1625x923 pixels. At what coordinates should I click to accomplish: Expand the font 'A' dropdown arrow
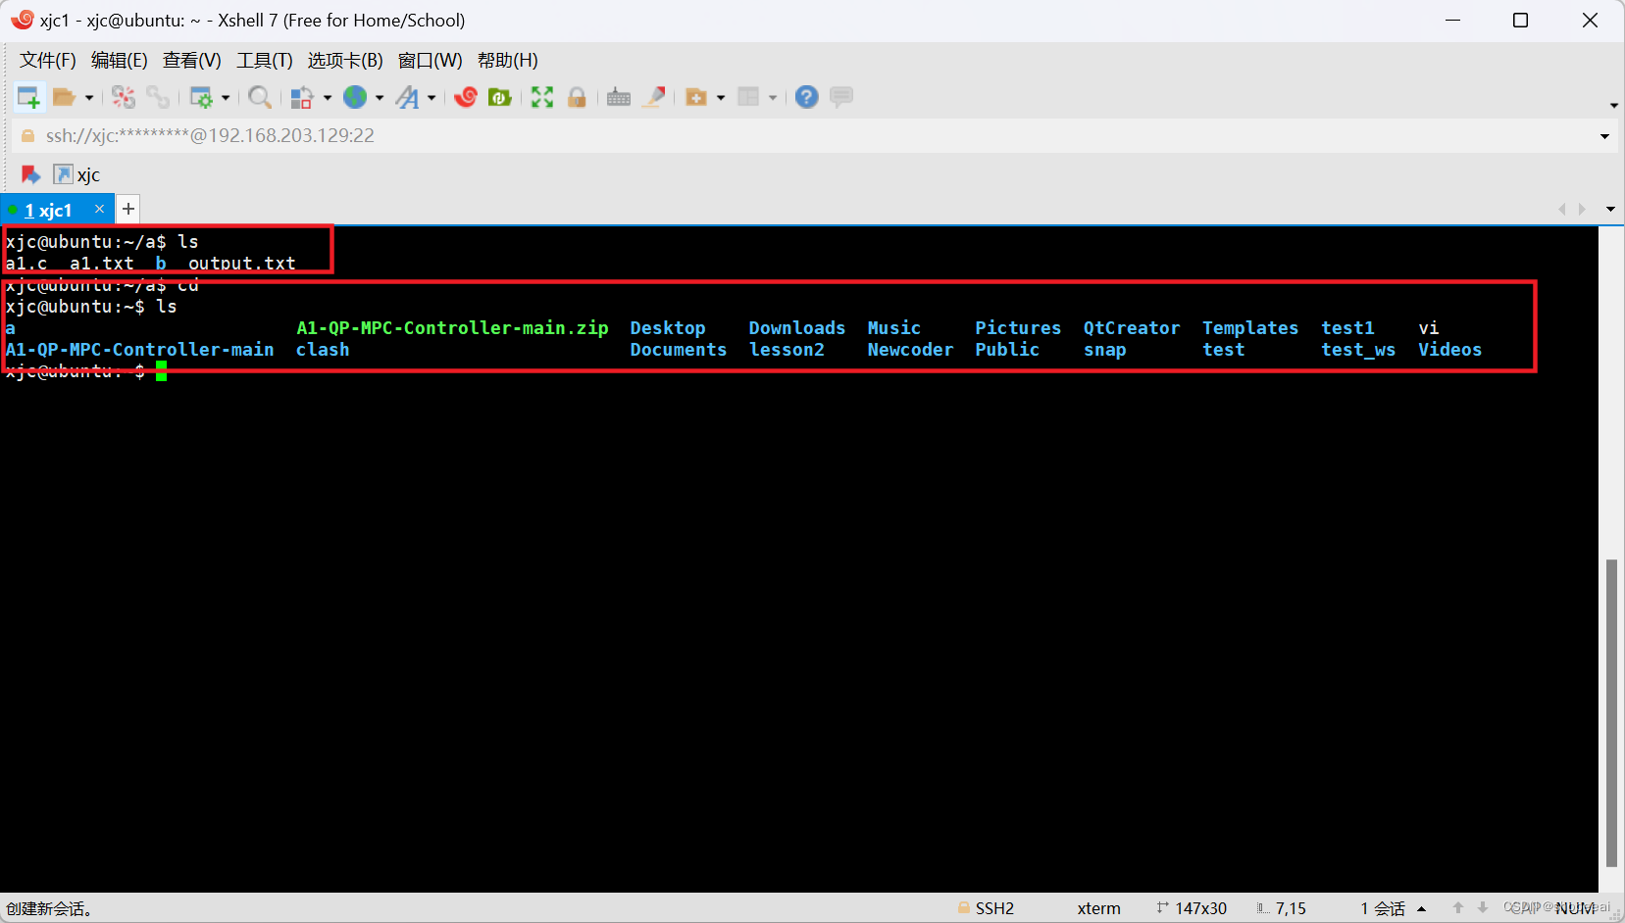coord(432,98)
